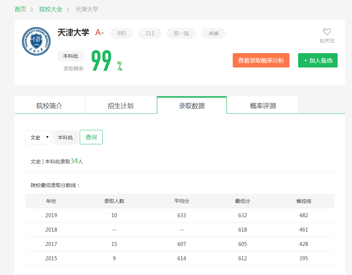Go to 首页 breadcrumb link
This screenshot has height=275, width=352.
20,9
